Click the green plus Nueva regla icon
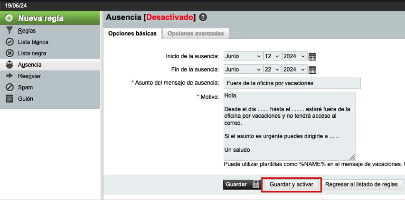405x201 pixels. [x=9, y=18]
